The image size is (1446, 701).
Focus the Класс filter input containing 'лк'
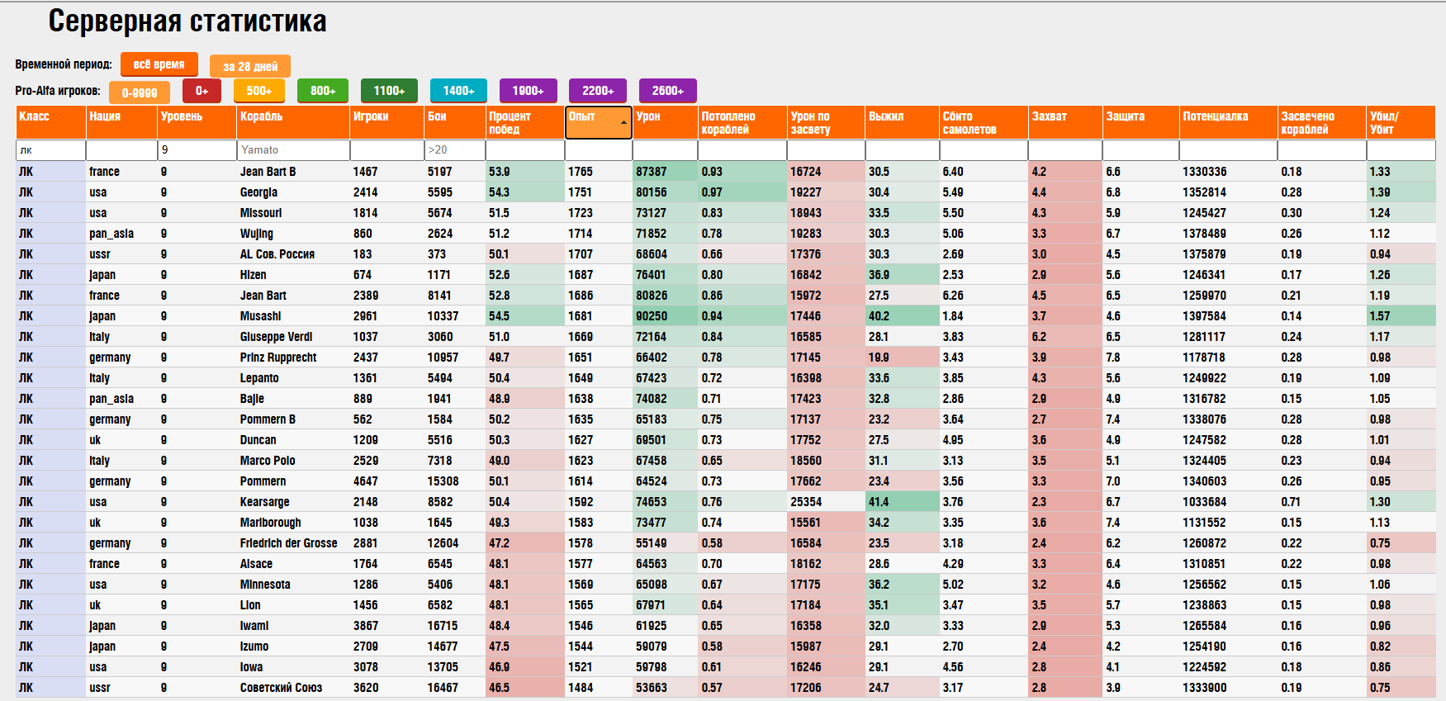click(50, 149)
